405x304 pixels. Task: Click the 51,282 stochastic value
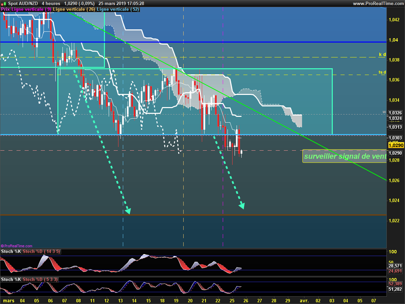click(396, 289)
